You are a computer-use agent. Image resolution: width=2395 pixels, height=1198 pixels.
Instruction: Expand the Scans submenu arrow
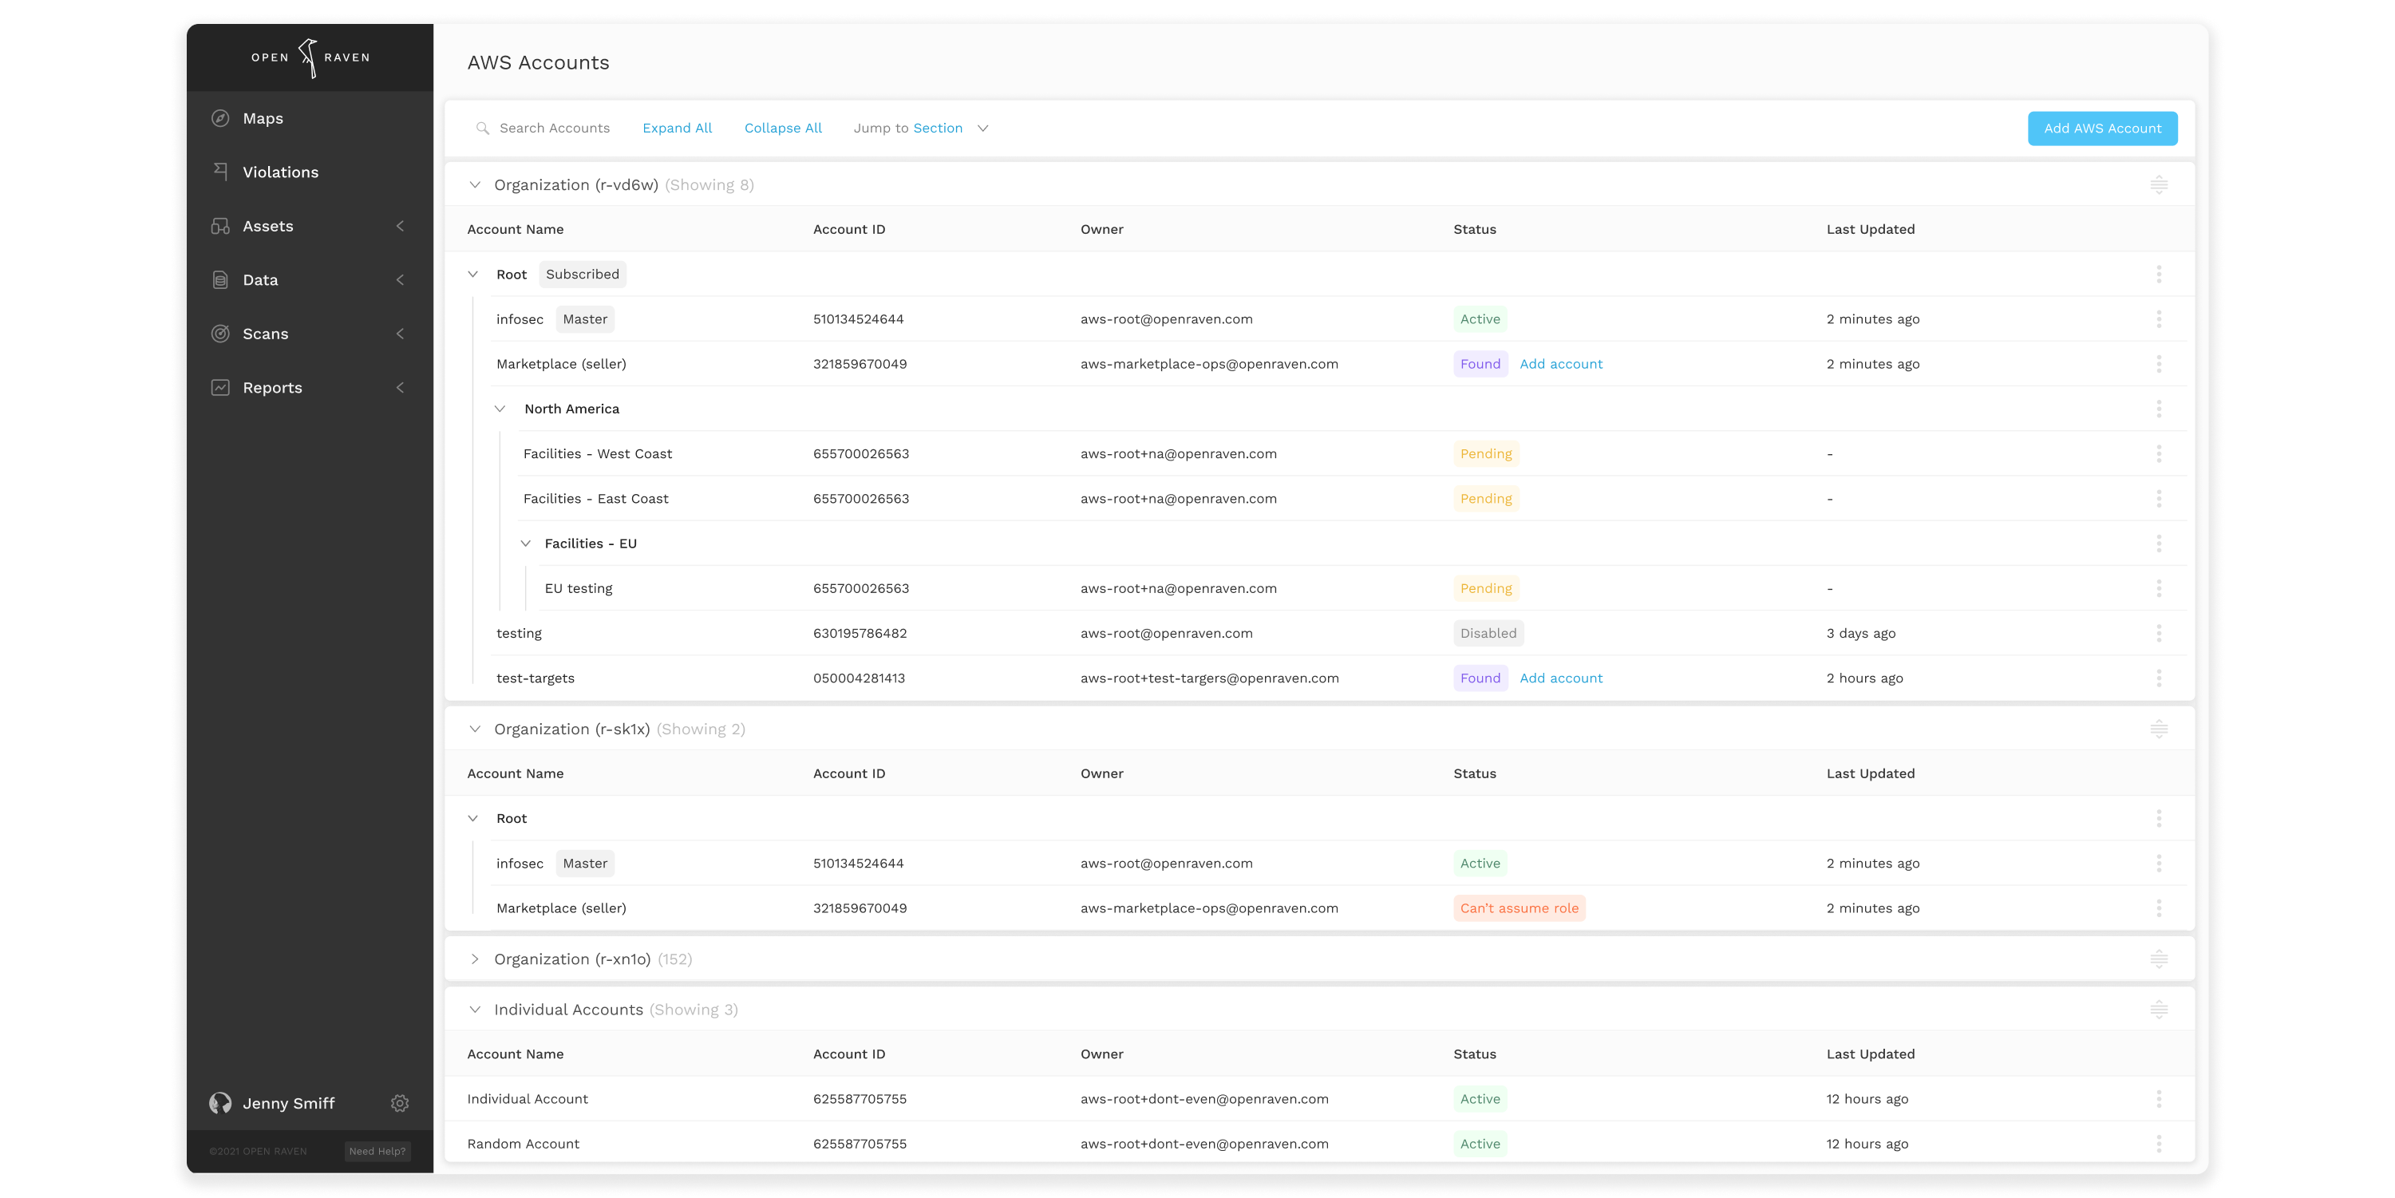click(x=401, y=334)
